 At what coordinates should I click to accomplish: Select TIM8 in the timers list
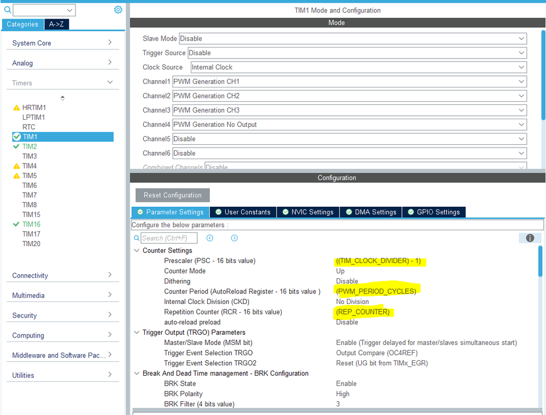30,205
